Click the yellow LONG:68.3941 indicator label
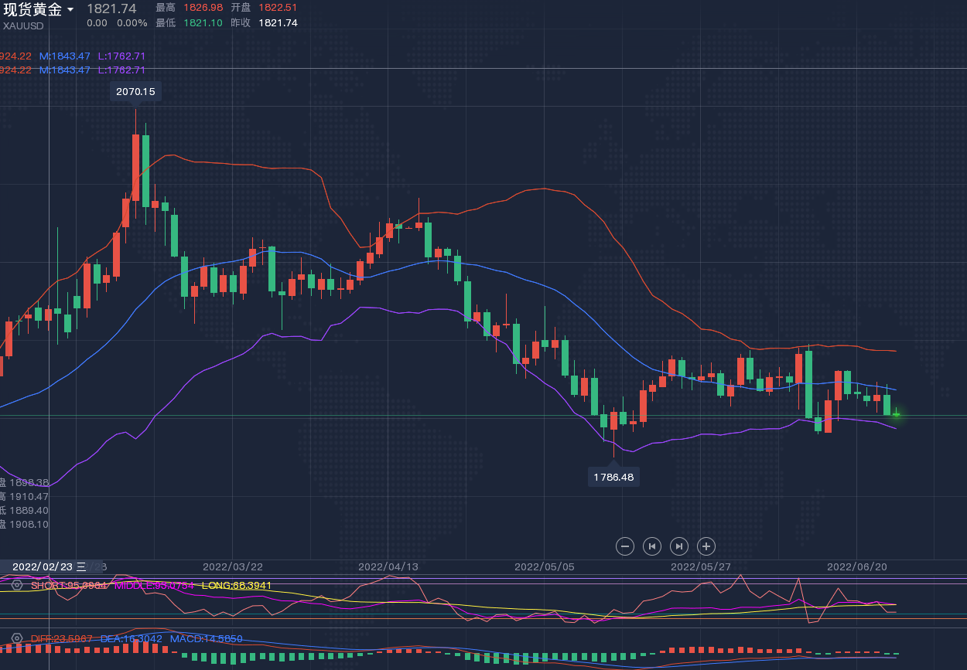The width and height of the screenshot is (967, 670). click(237, 585)
